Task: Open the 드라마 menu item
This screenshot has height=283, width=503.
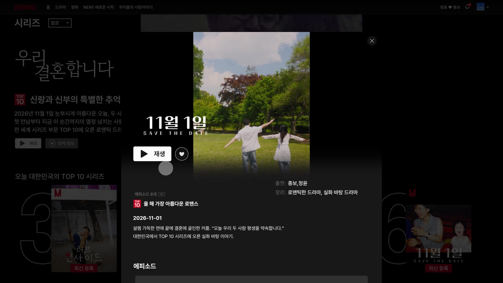Action: [x=61, y=7]
